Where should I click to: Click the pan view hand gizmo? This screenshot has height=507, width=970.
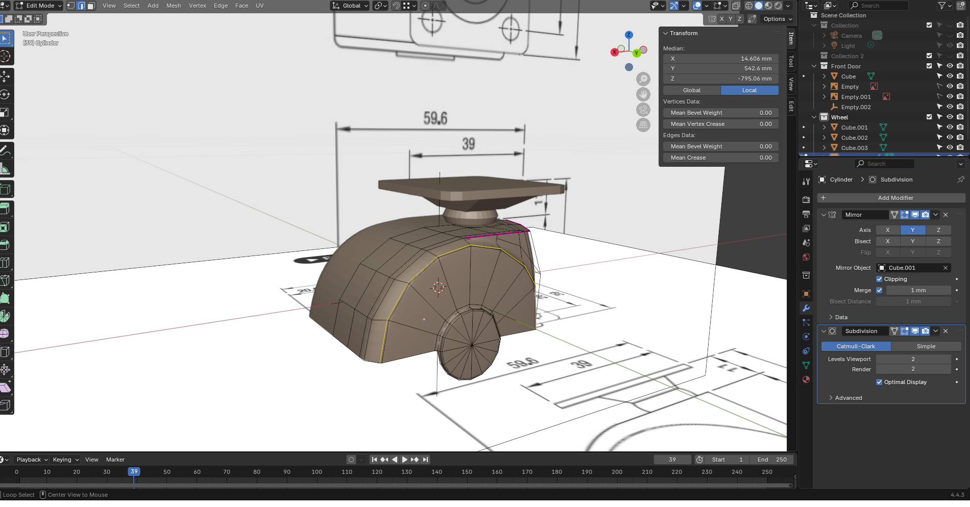(x=643, y=94)
